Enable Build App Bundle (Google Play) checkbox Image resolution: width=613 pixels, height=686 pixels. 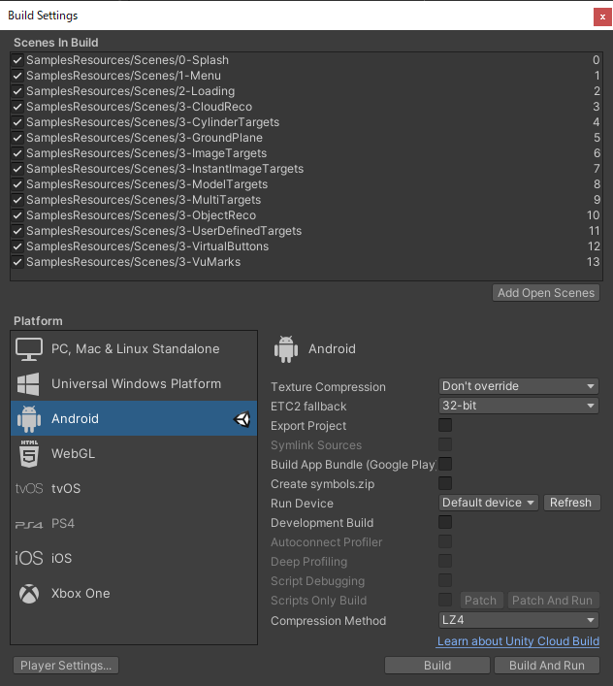[x=445, y=464]
